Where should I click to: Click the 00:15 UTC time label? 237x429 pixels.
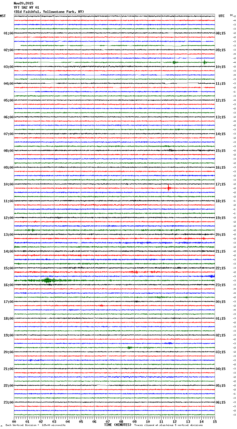pos(221,302)
